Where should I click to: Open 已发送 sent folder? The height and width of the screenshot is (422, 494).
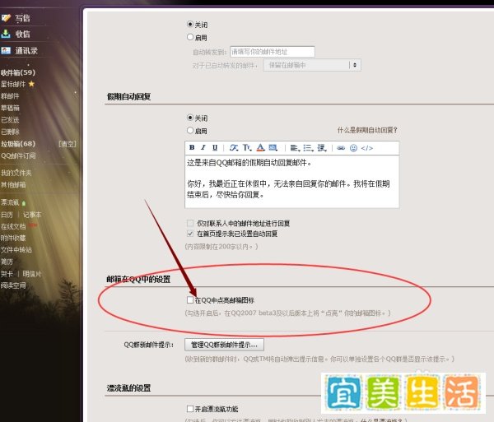[10, 119]
